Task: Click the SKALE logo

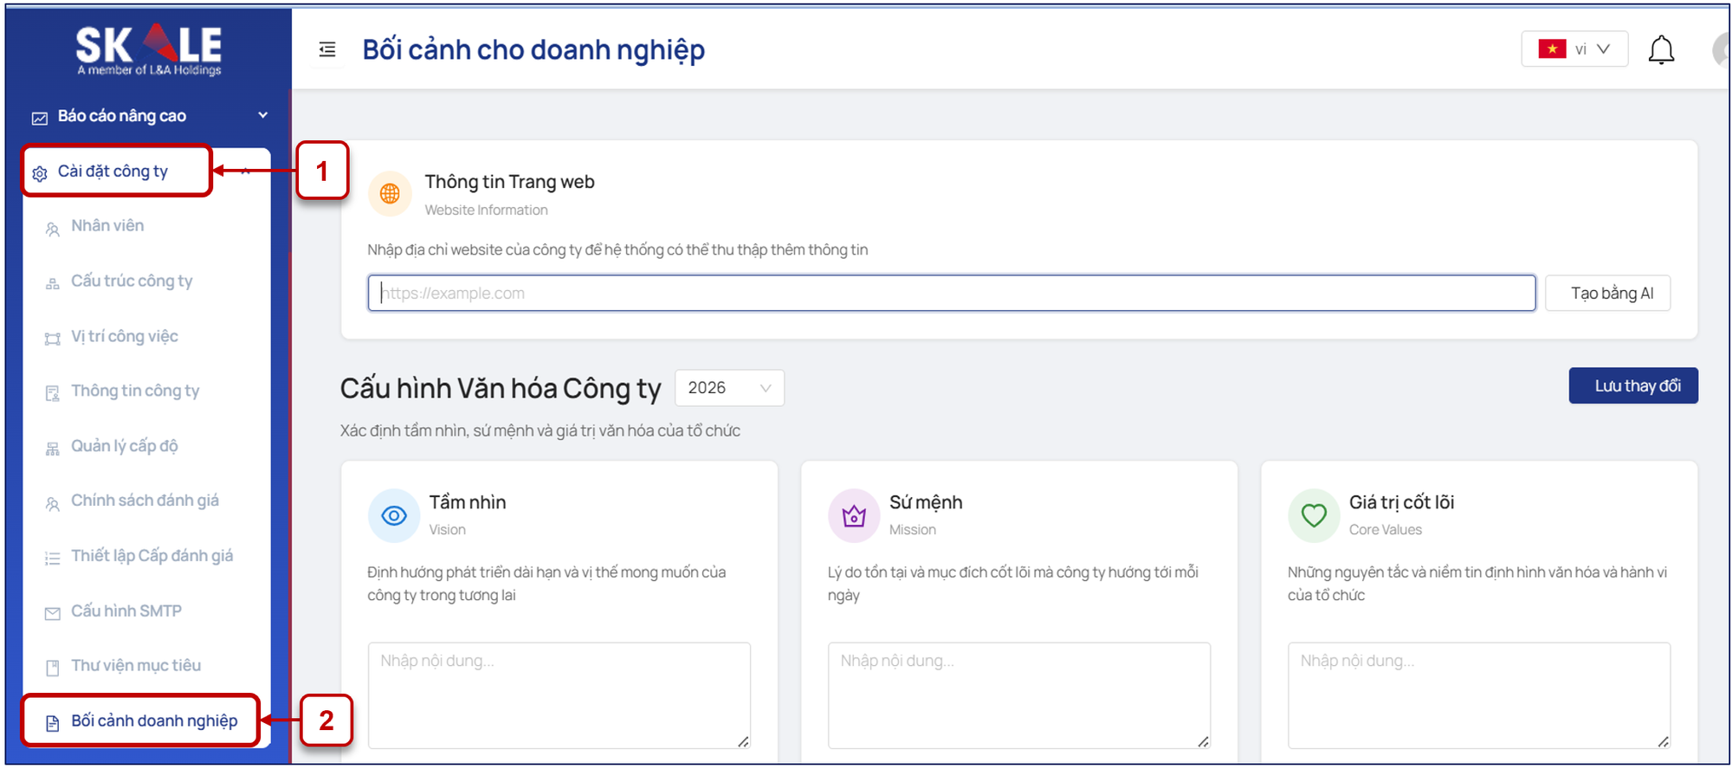Action: [x=149, y=48]
